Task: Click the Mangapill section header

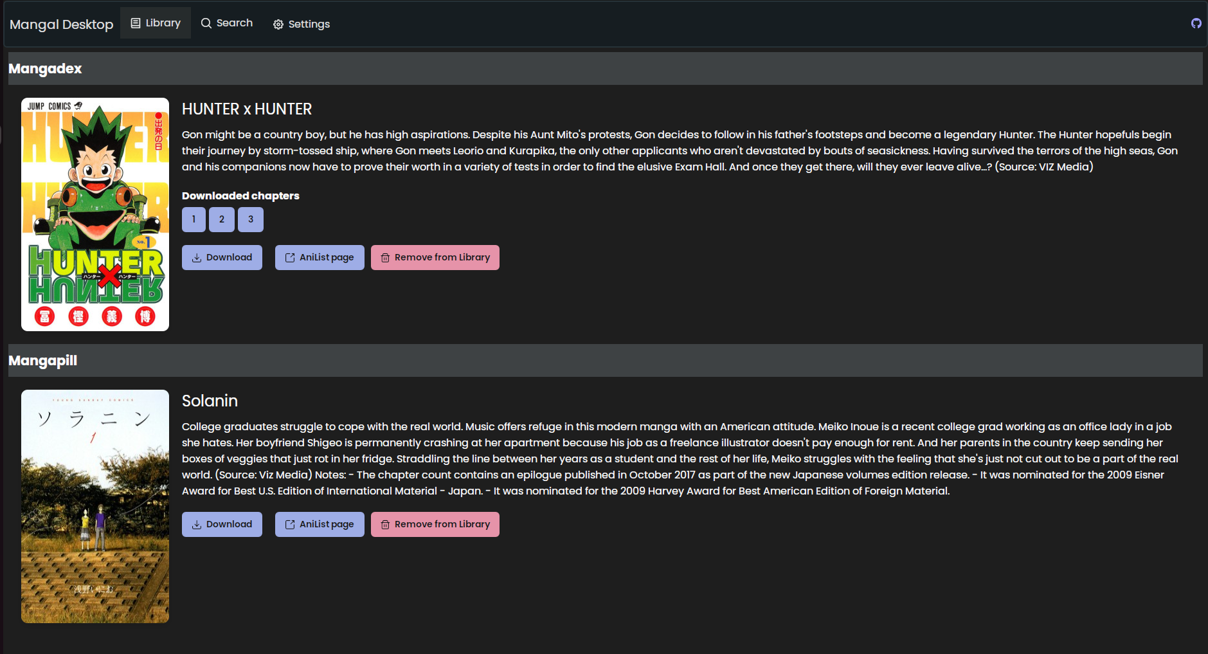Action: (604, 361)
